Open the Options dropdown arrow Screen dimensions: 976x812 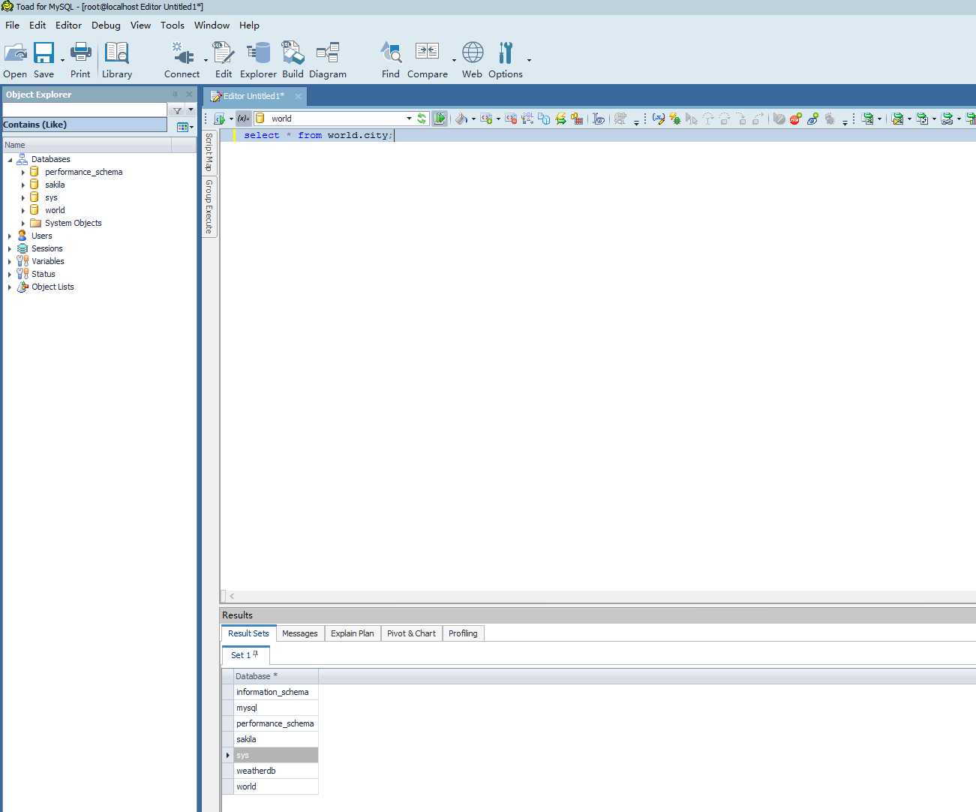pyautogui.click(x=529, y=61)
